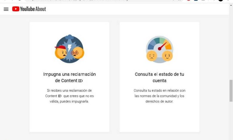Click blank lower area of Content ID card

click(69, 119)
